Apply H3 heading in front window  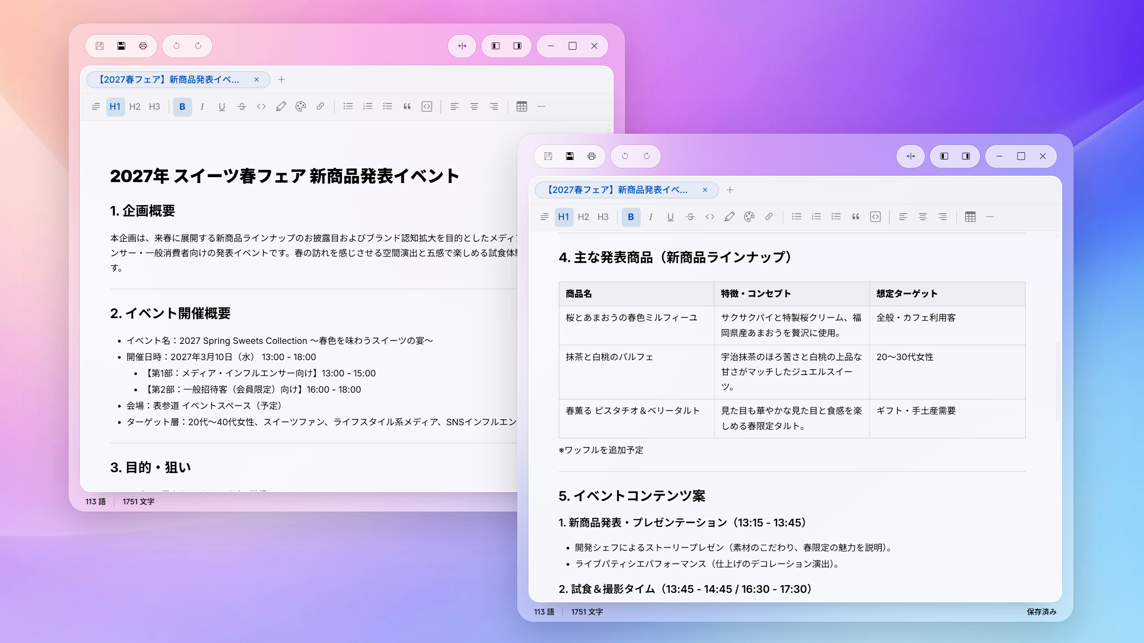pos(603,217)
